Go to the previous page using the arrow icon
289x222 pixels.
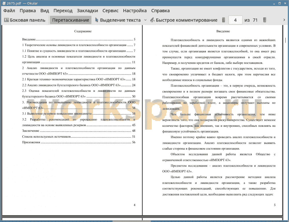click(224, 20)
